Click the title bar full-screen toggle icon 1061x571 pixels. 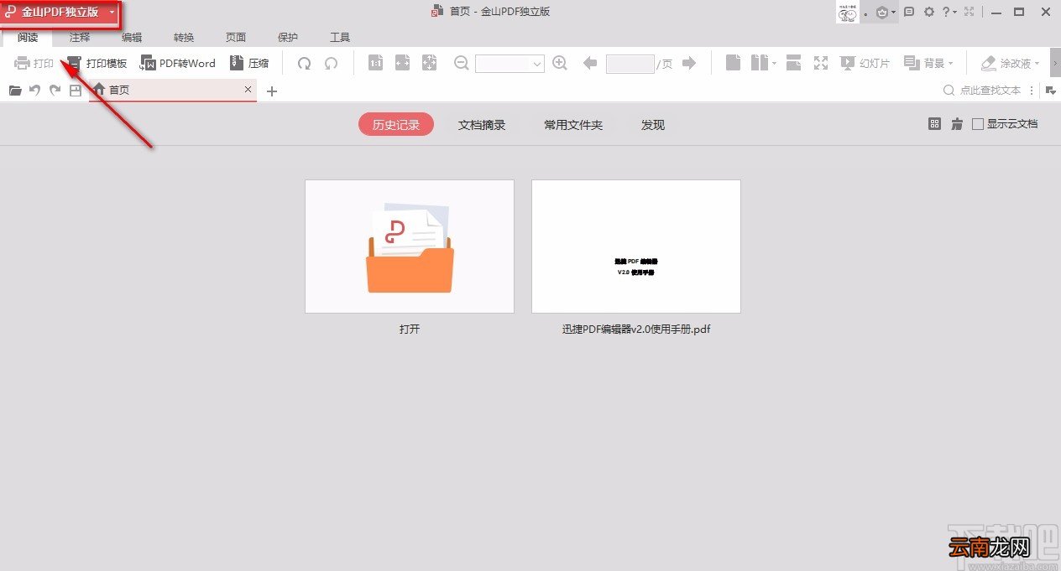(970, 12)
